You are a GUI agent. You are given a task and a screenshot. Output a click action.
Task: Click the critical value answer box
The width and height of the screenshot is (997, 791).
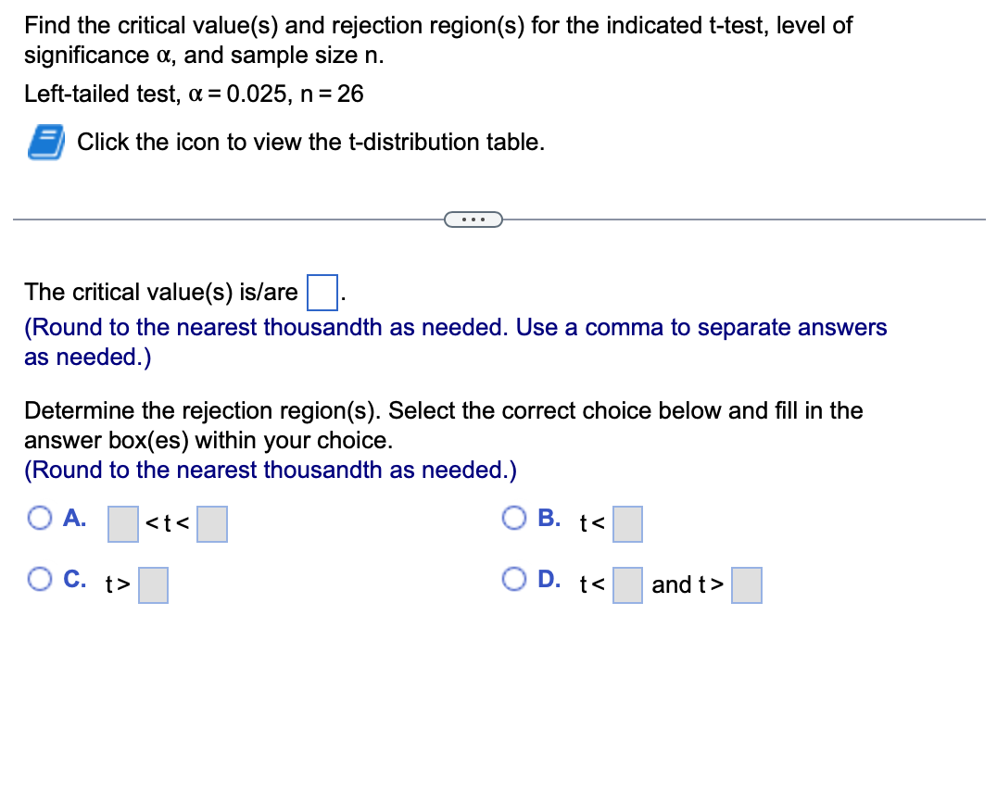coord(322,292)
